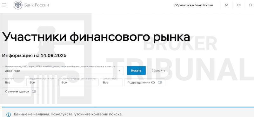Open Обратиться в Банк России link
This screenshot has width=254, height=117.
click(194, 5)
